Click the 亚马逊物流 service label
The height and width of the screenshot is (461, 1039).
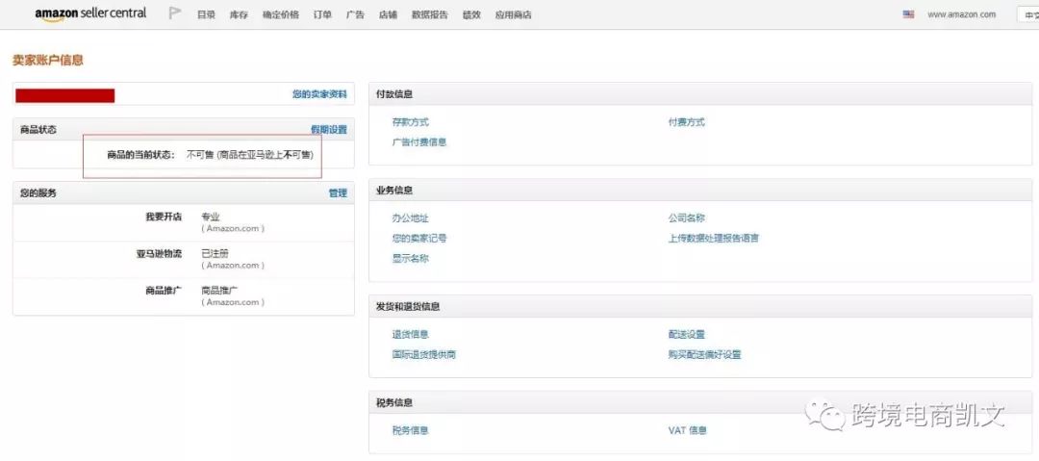pos(159,253)
